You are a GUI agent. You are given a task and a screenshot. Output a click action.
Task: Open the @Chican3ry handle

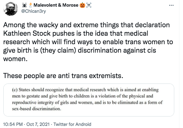click(34, 11)
